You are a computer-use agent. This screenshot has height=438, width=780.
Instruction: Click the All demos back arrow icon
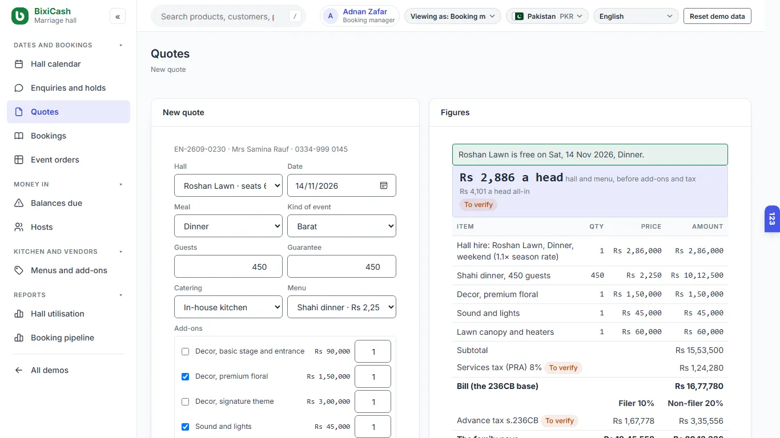[x=19, y=370]
